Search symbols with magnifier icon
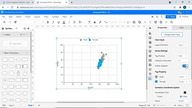This screenshot has width=192, height=108. coord(25,28)
